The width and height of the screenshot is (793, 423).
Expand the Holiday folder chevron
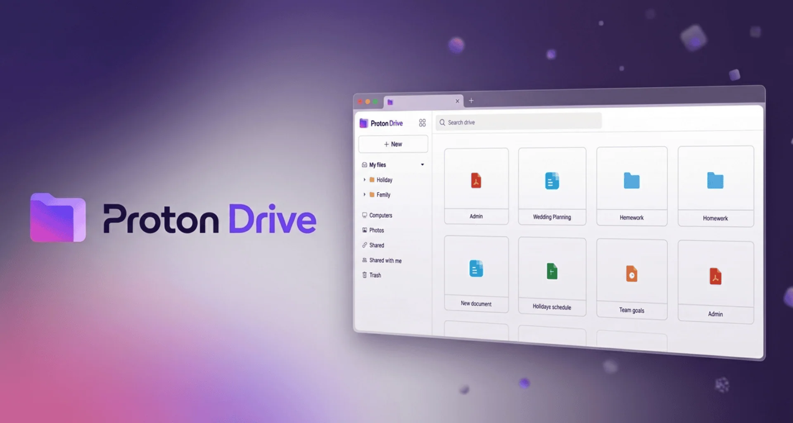[364, 180]
